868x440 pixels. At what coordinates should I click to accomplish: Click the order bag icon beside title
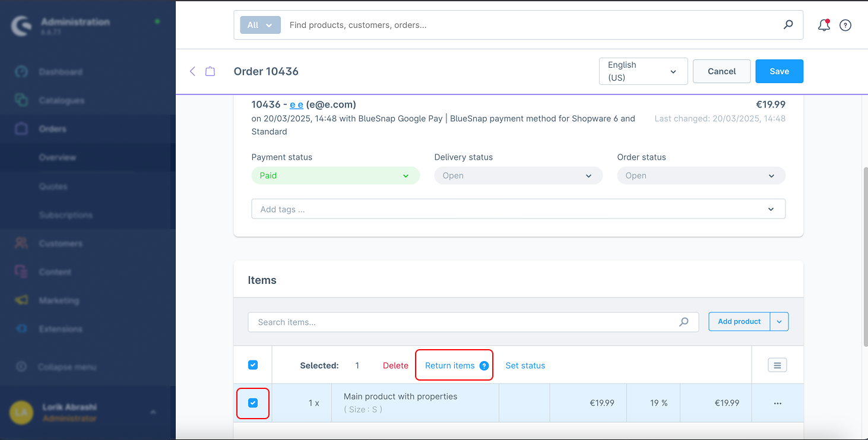[210, 71]
